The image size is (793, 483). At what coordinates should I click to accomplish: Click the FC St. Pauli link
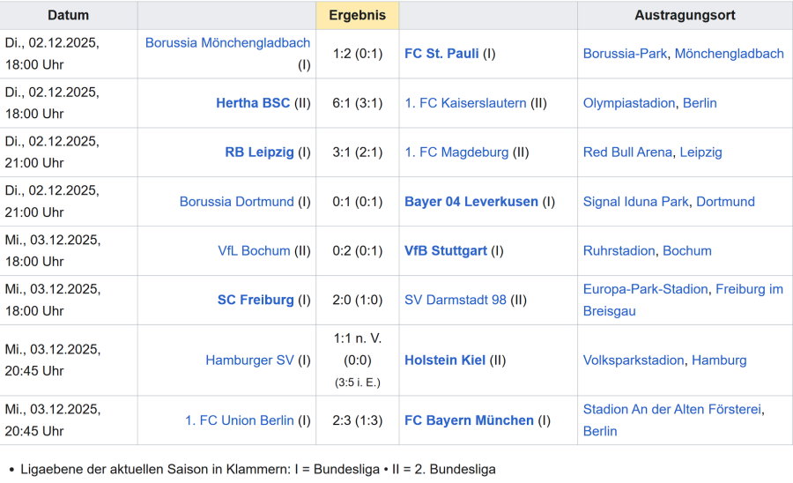[x=441, y=53]
